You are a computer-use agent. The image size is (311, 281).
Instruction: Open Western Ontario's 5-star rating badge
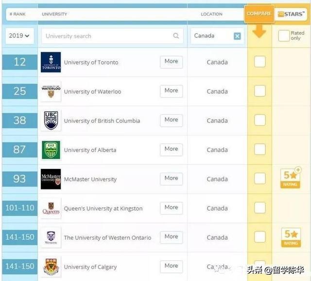(x=291, y=237)
